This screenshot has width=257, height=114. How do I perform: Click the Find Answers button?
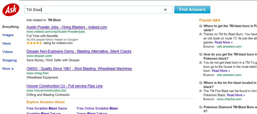click(192, 10)
